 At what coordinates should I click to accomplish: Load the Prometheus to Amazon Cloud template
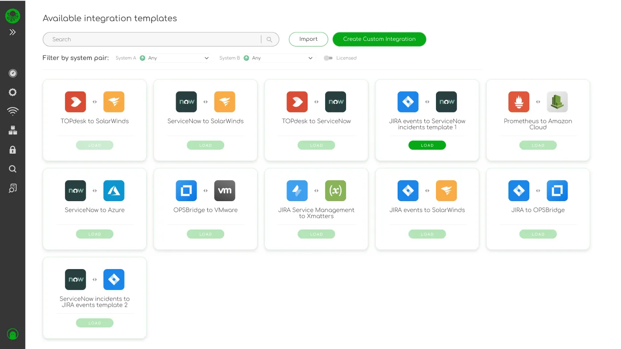[538, 145]
